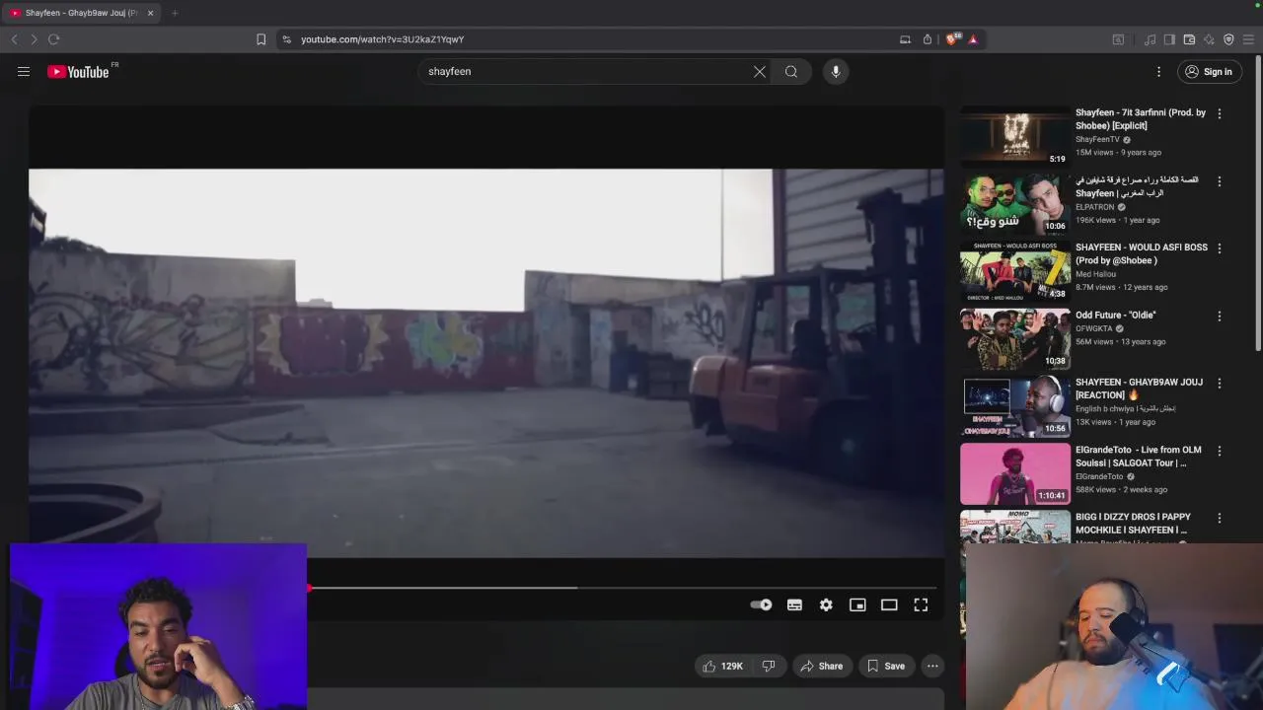Open the Brave Wallet icon

(x=1189, y=39)
